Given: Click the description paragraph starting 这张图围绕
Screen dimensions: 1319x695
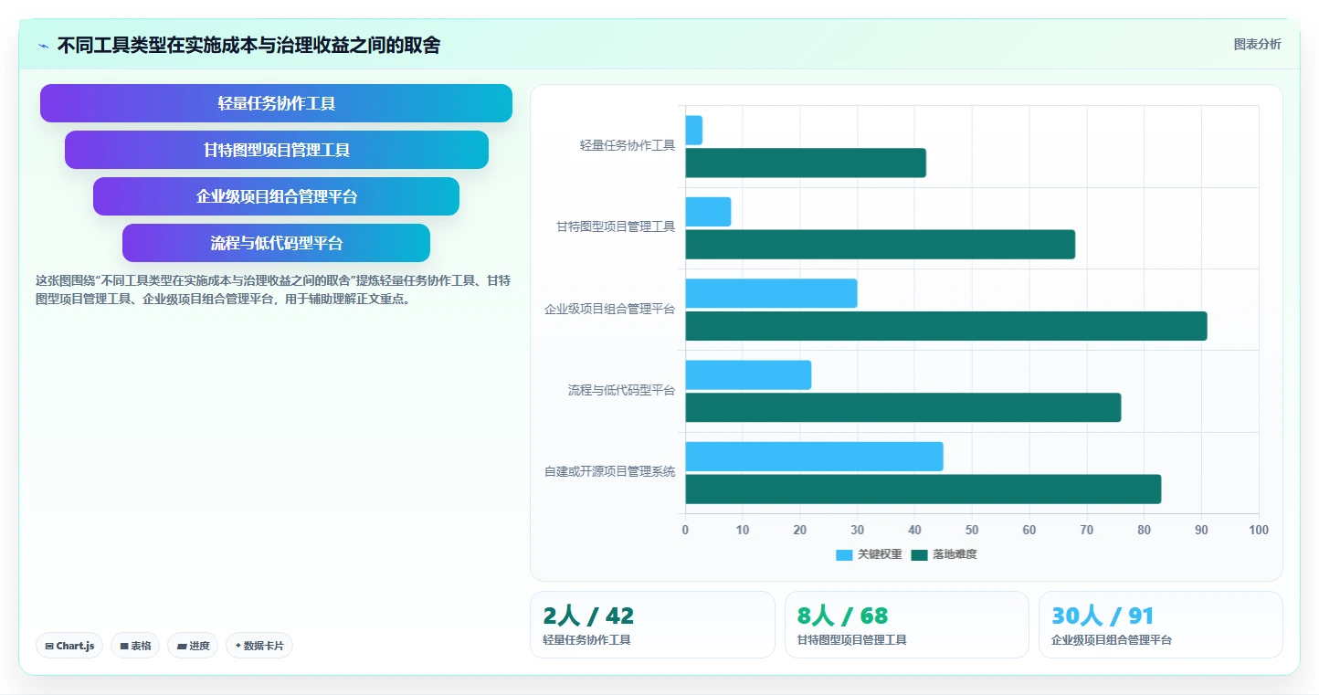Looking at the screenshot, I should (272, 290).
